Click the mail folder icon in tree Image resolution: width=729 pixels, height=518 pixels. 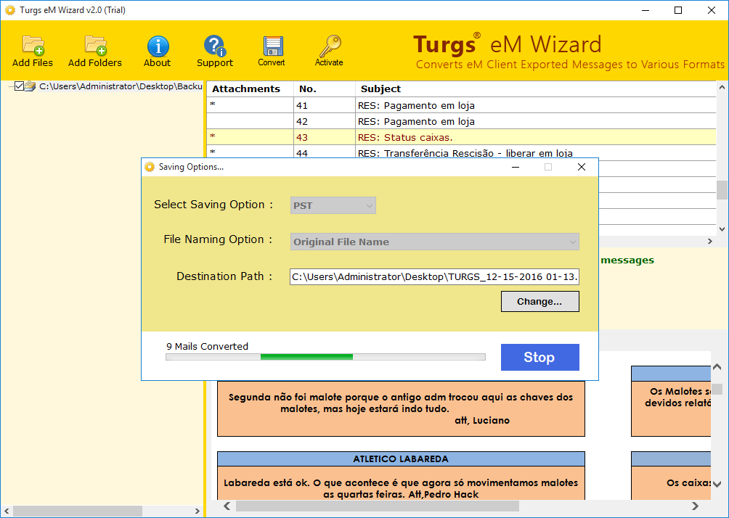[30, 86]
